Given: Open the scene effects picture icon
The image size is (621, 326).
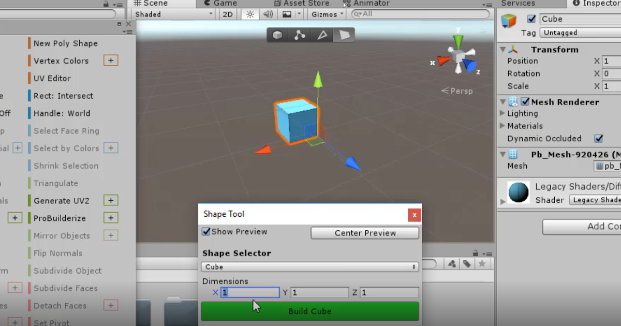Looking at the screenshot, I should (x=286, y=14).
